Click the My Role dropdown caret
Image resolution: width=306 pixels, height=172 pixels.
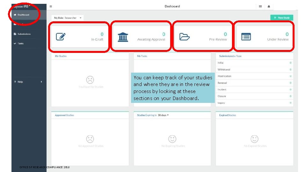[x=80, y=18]
